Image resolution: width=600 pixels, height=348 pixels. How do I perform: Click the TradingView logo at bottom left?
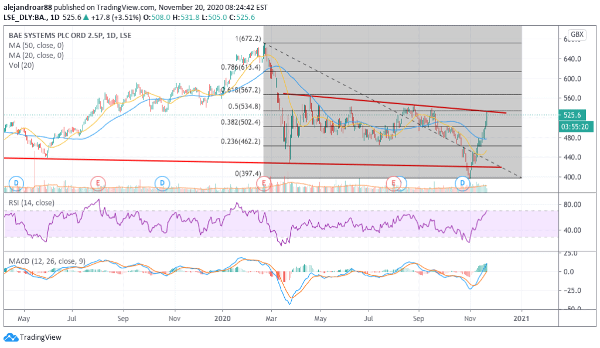pos(32,337)
